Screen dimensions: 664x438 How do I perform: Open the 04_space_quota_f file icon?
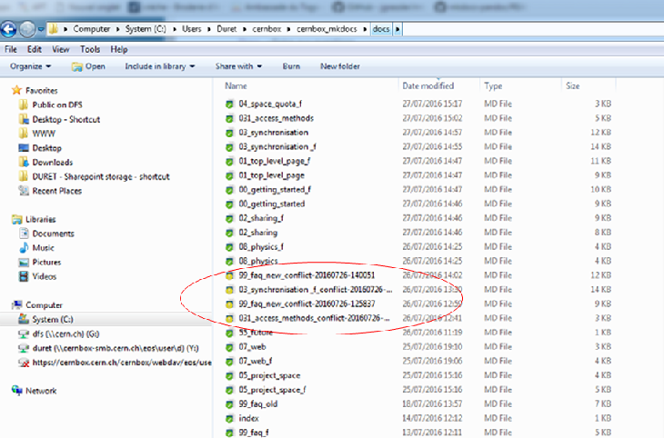(x=230, y=105)
